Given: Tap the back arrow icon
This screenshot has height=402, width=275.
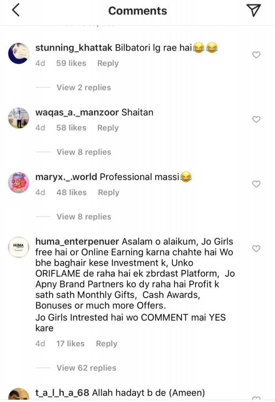Looking at the screenshot, I should point(16,11).
